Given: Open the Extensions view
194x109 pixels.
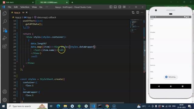Looking at the screenshot, I should 5,46.
